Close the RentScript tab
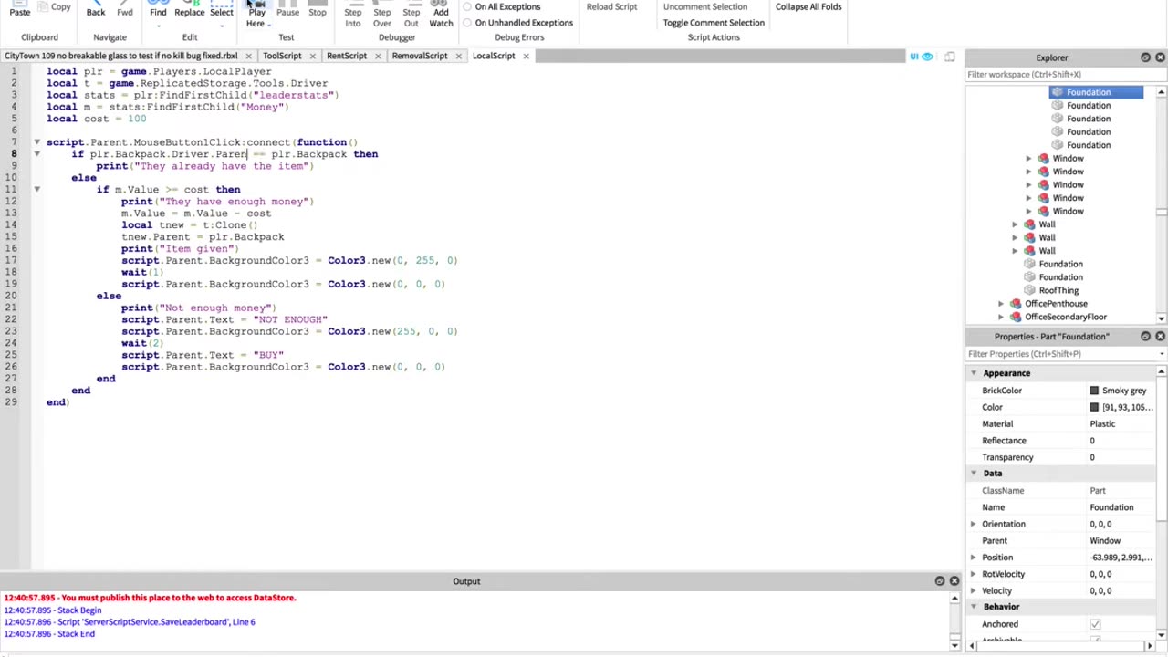This screenshot has height=657, width=1168. click(x=377, y=56)
